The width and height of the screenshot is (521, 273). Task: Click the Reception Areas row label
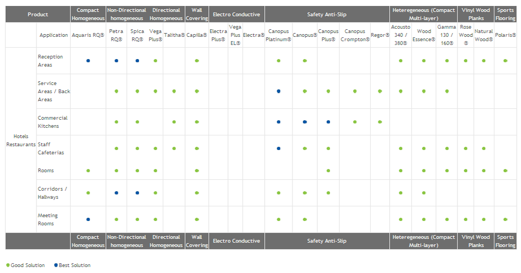click(50, 61)
